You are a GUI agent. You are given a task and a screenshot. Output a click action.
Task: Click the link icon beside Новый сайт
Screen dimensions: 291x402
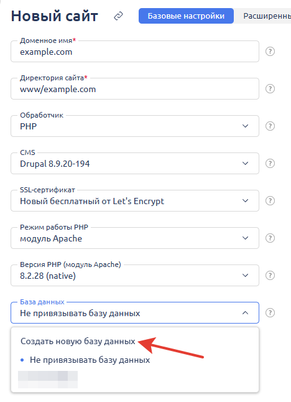click(x=118, y=16)
